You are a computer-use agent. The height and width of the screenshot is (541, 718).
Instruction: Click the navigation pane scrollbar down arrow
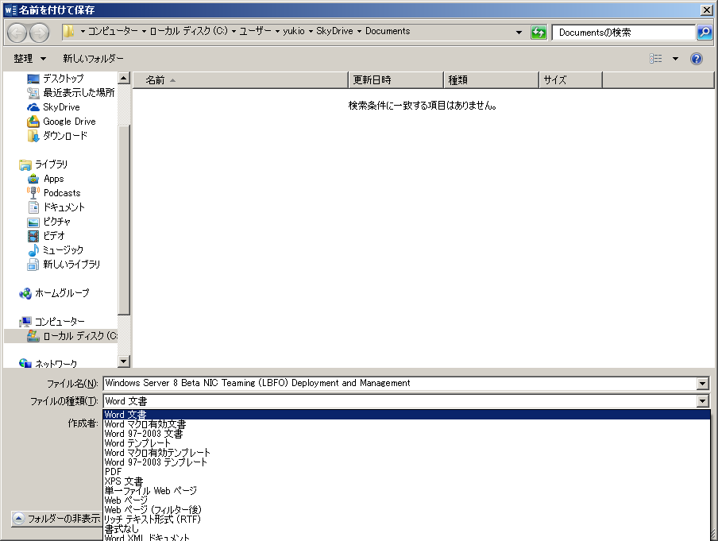pyautogui.click(x=123, y=361)
